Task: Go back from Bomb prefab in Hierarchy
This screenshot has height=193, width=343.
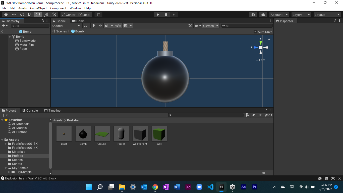Action: tap(2, 32)
